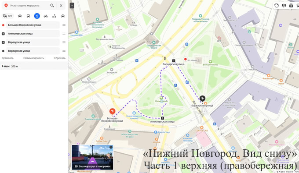Collapse the side panel with arrow handle
299x173 pixels.
click(72, 6)
